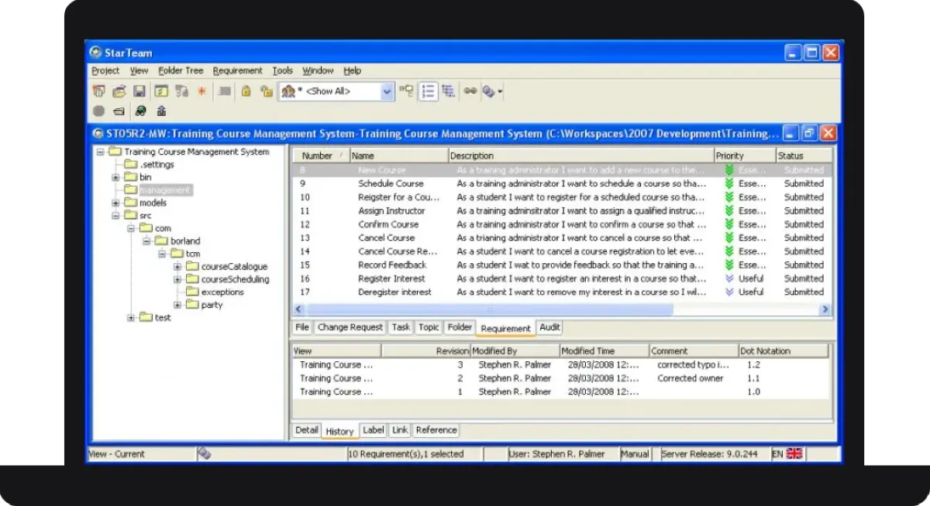Viewport: 930px width, 506px height.
Task: Click the chain link toolbar icon
Action: click(x=470, y=91)
